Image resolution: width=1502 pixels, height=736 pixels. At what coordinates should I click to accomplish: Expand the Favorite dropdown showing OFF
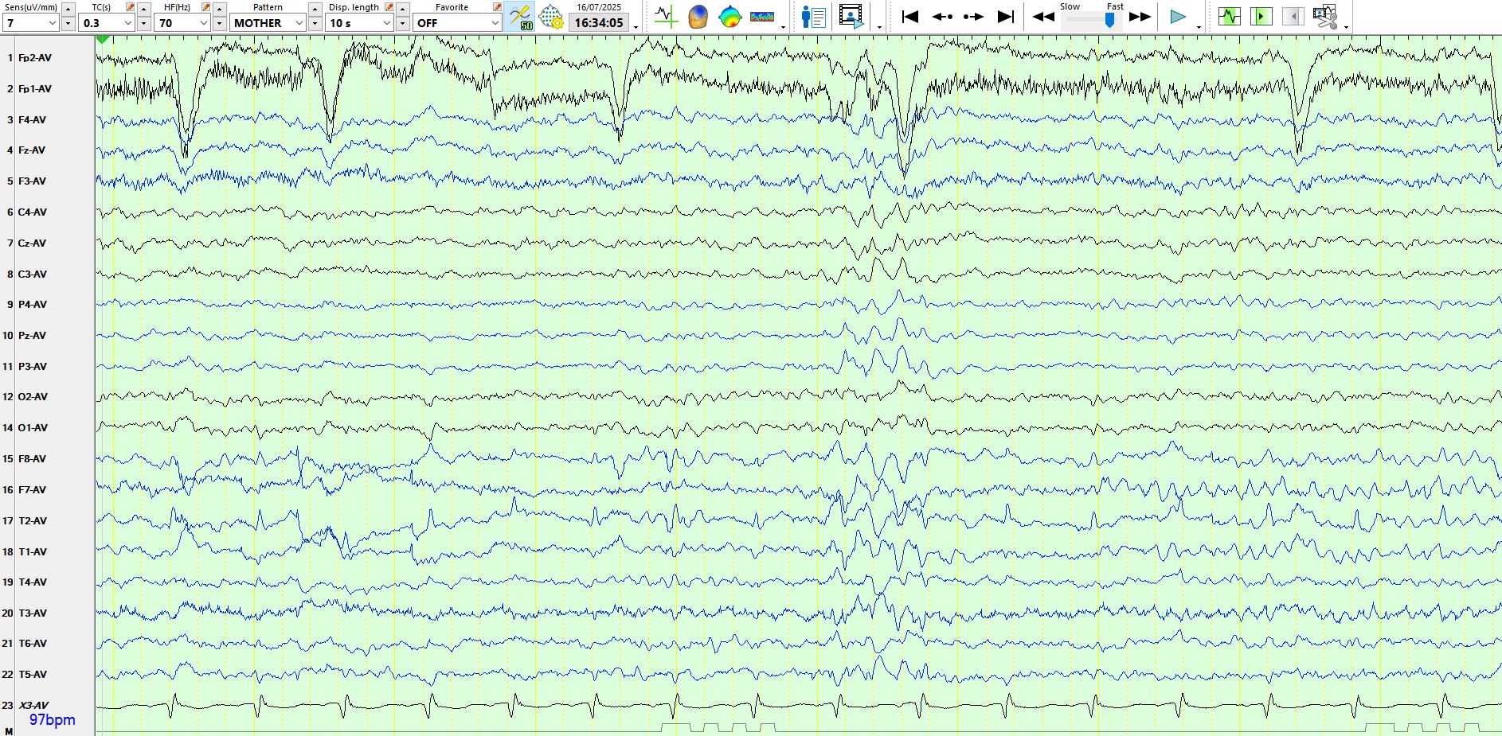pyautogui.click(x=458, y=23)
